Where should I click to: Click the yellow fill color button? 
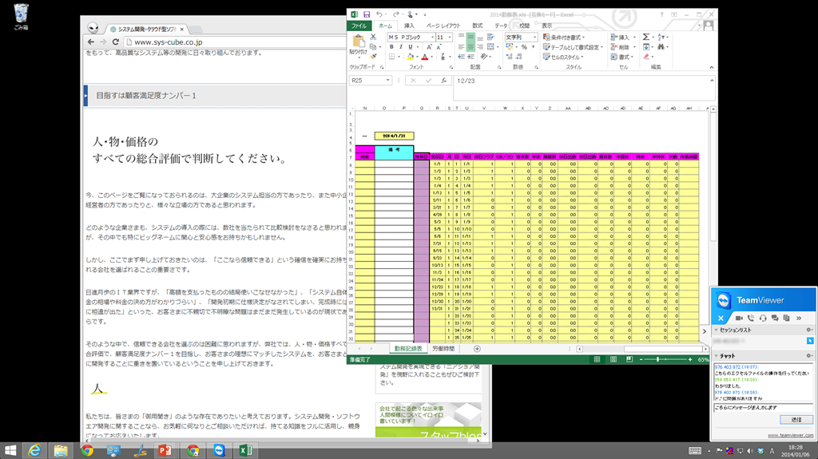[x=411, y=57]
